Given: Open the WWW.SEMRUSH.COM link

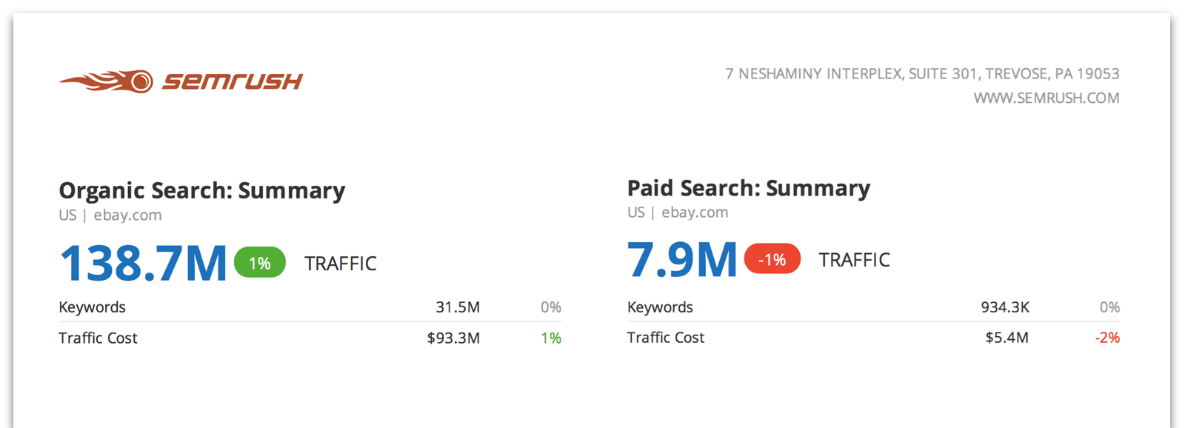Looking at the screenshot, I should [1047, 98].
